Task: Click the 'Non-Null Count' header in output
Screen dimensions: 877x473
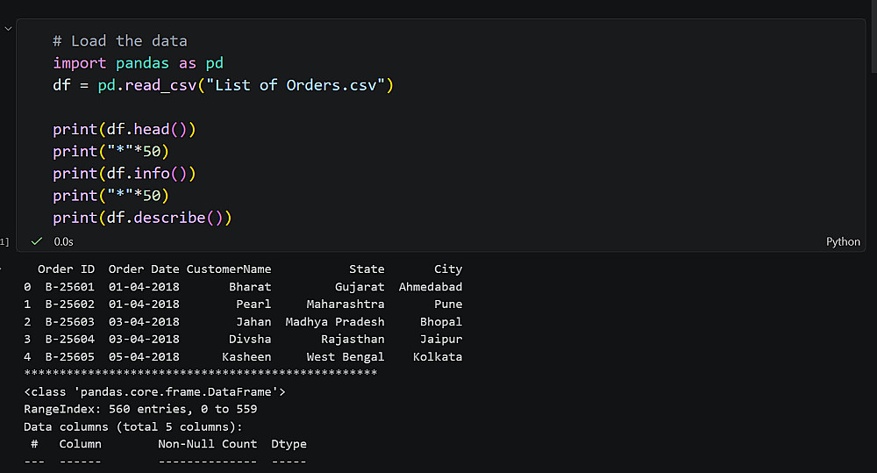Action: click(208, 444)
